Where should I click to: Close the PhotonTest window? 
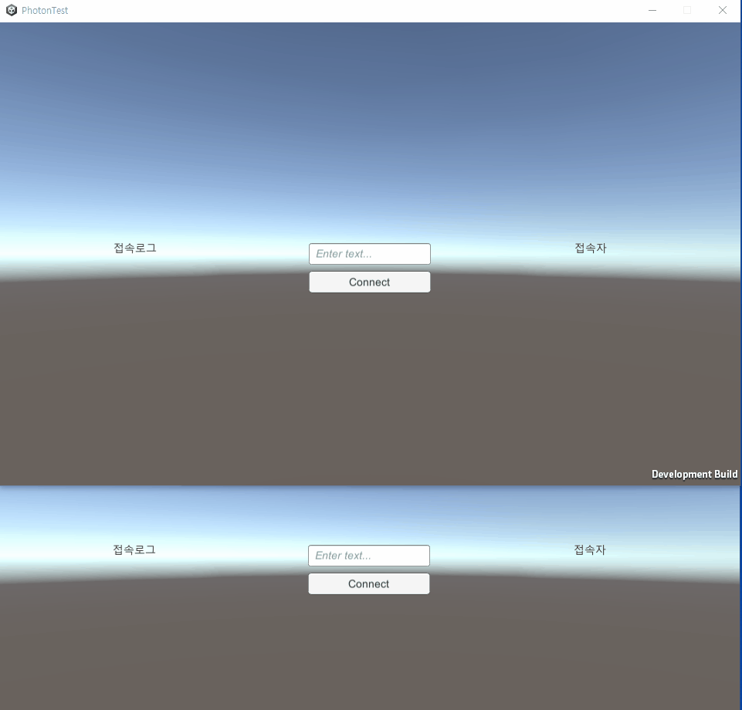[722, 10]
